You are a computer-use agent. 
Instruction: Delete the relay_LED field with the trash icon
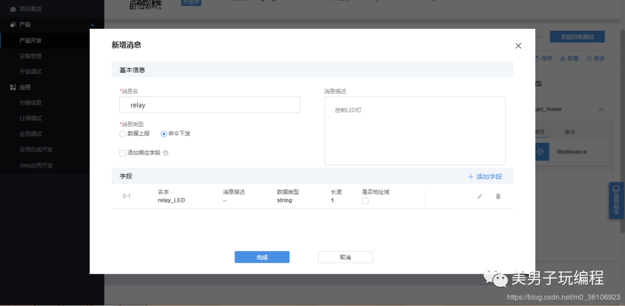pyautogui.click(x=498, y=196)
